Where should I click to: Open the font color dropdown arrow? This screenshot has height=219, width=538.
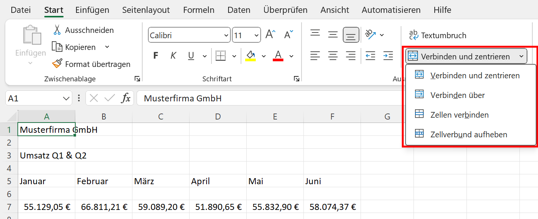click(x=291, y=56)
